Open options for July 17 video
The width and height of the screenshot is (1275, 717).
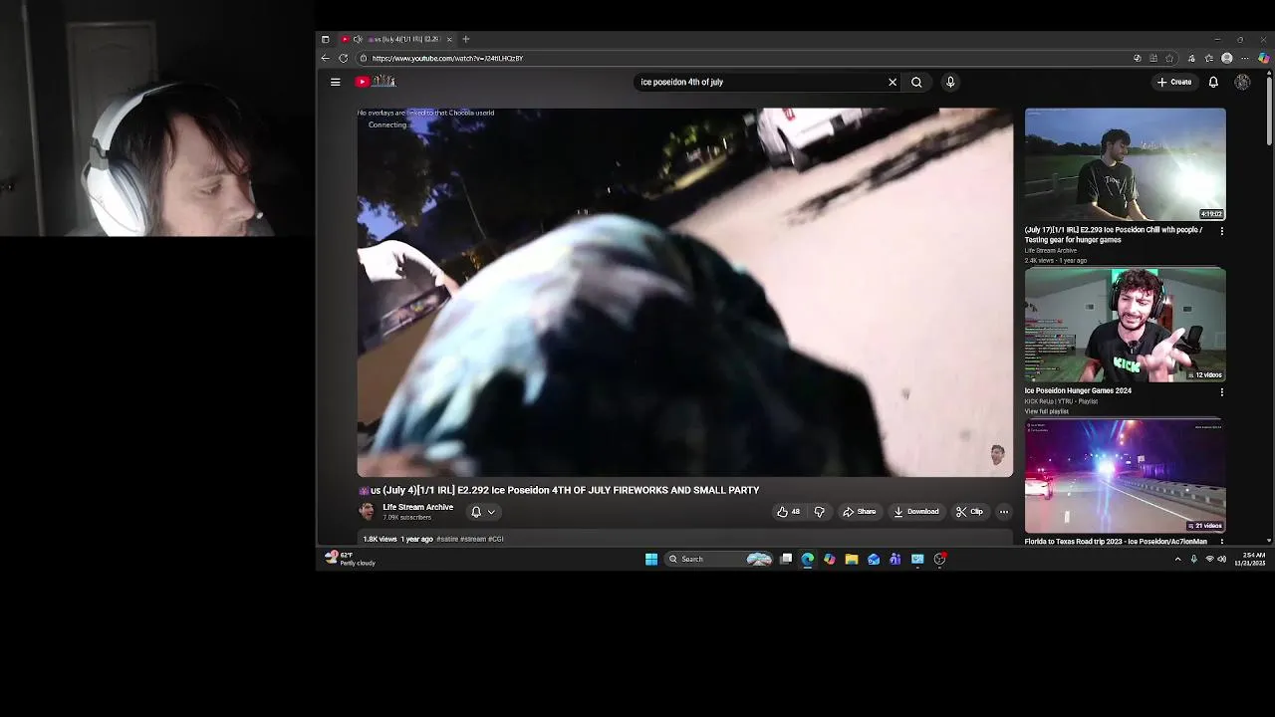[1222, 231]
